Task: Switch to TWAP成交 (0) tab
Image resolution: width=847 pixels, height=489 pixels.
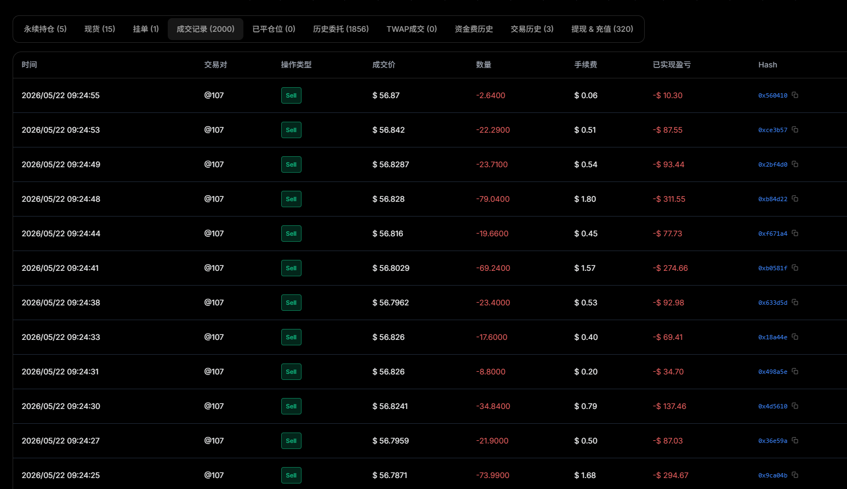Action: (x=412, y=29)
